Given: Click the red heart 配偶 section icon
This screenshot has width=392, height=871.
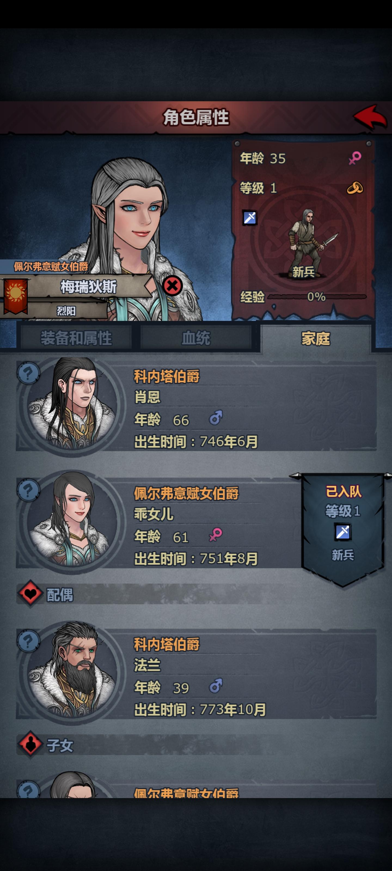Looking at the screenshot, I should coord(31,594).
